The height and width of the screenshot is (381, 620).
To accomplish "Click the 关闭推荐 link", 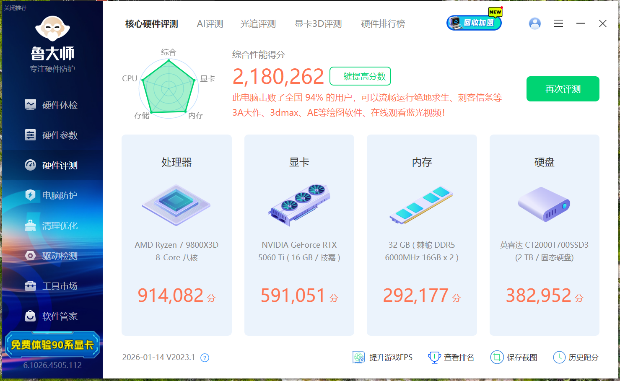I will (x=16, y=8).
